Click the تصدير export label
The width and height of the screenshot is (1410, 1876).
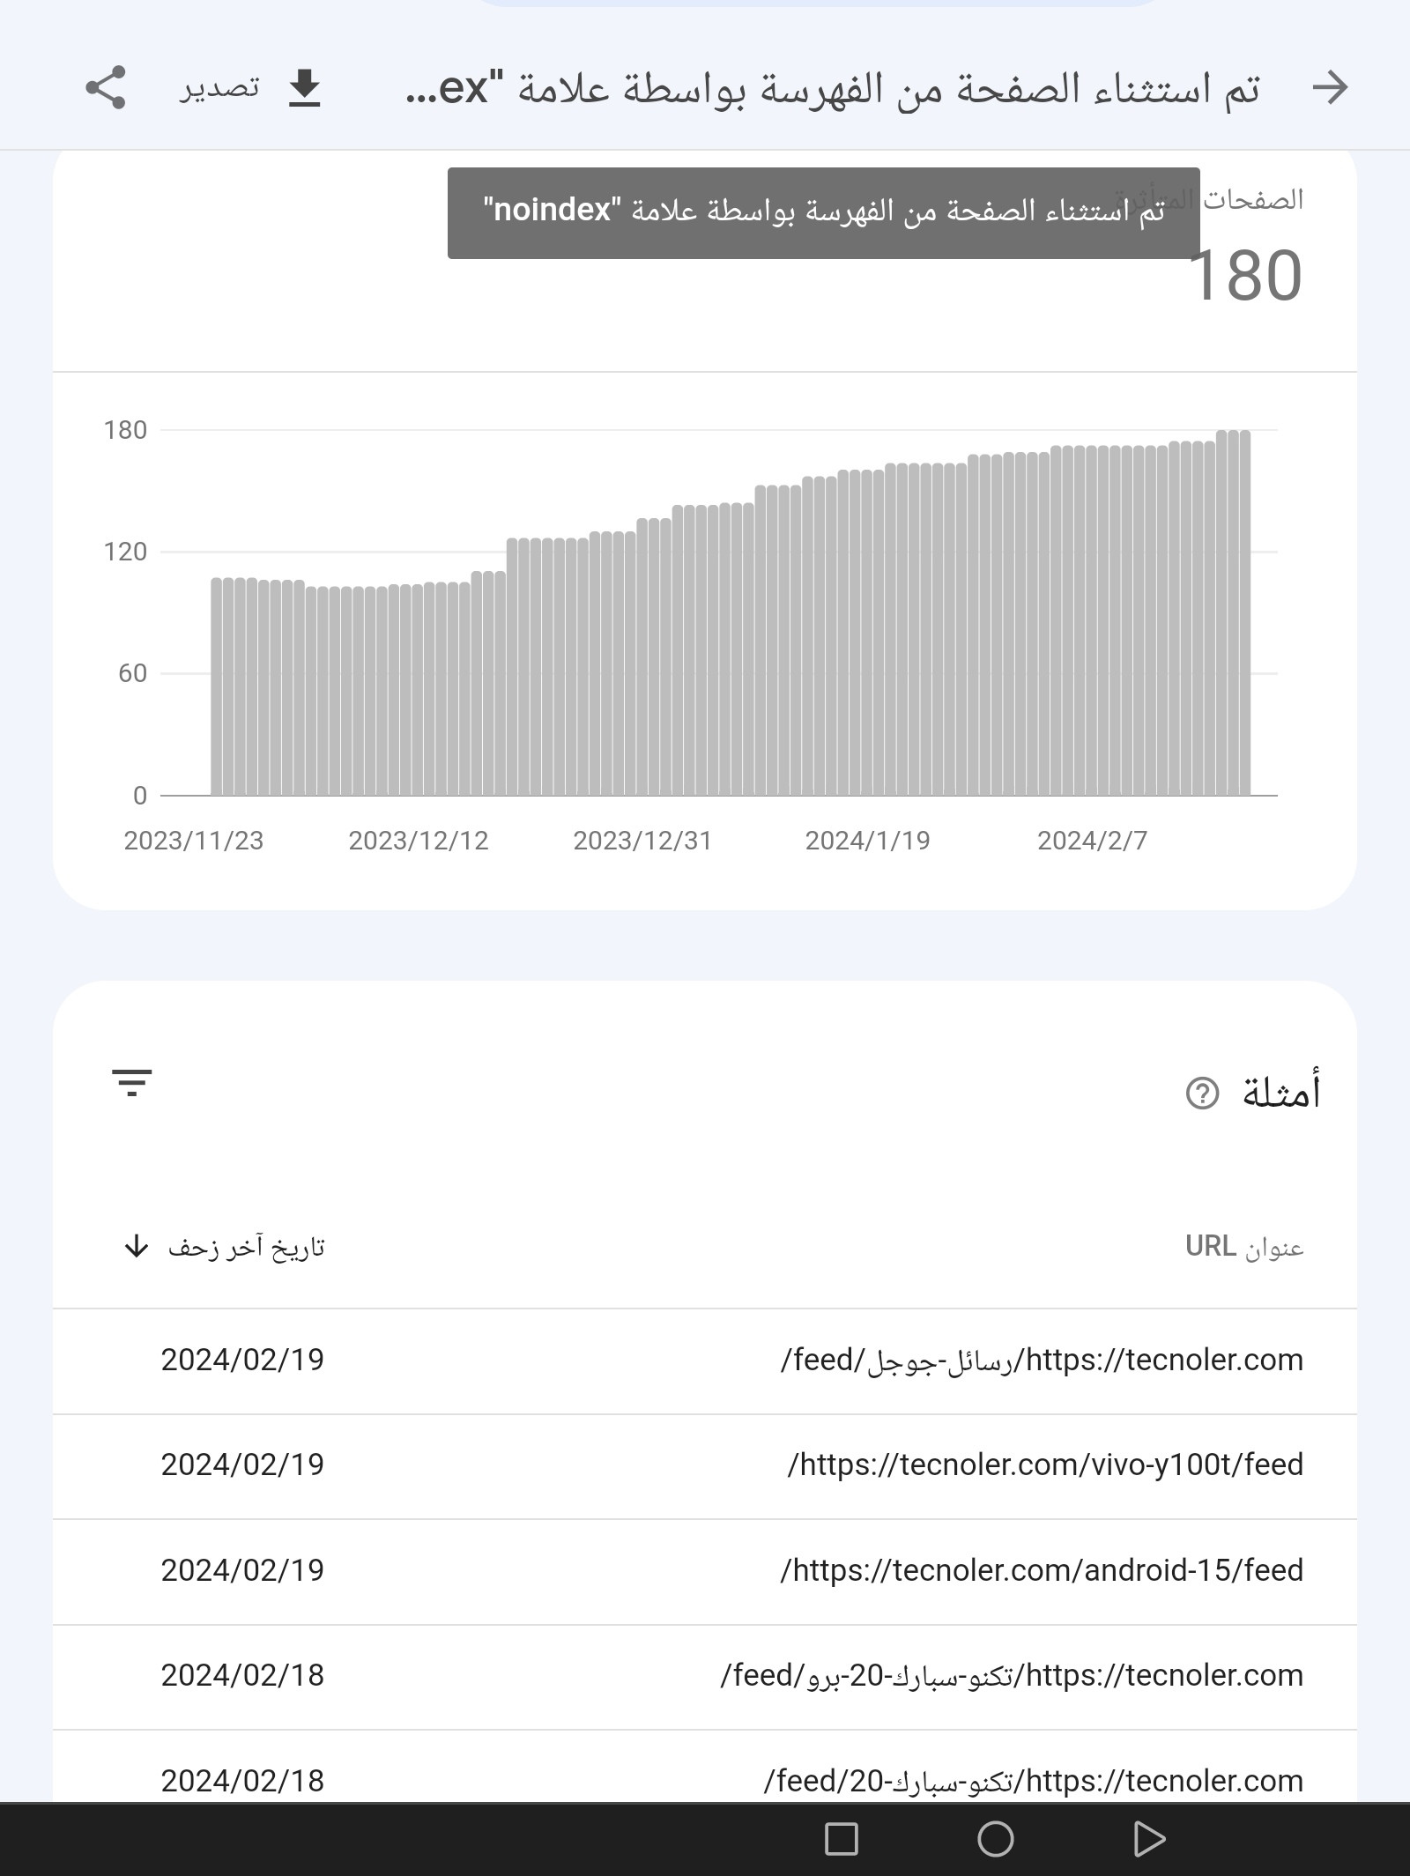point(220,87)
